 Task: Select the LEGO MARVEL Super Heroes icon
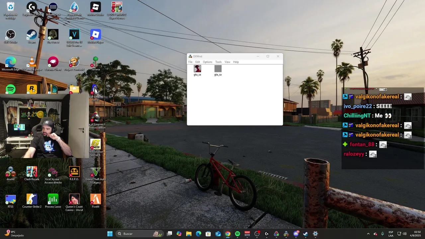click(117, 11)
